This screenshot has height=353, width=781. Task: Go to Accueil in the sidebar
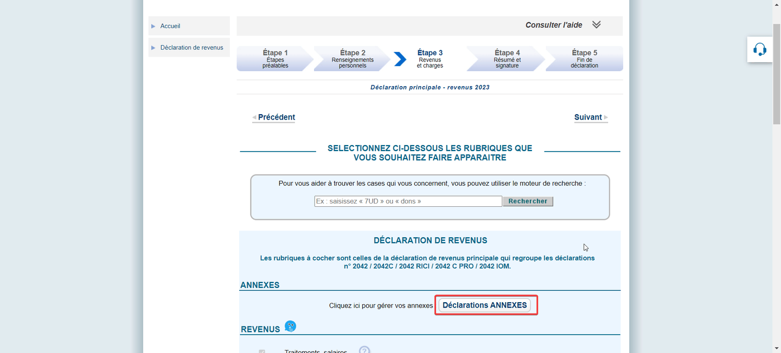pyautogui.click(x=170, y=25)
